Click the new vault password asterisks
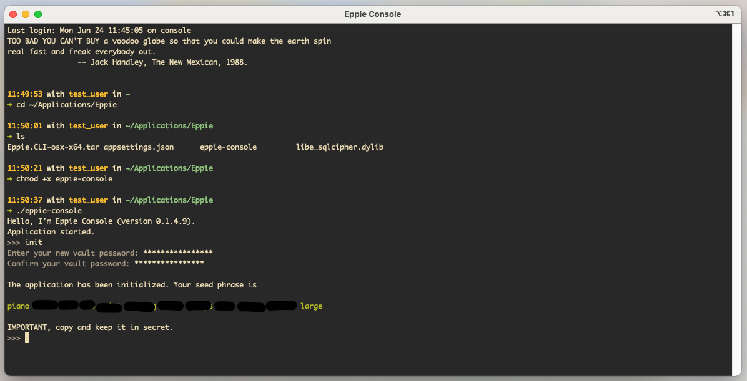747x381 pixels. (178, 253)
